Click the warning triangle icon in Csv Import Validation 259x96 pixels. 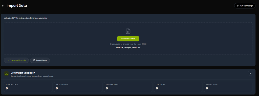click(6, 74)
